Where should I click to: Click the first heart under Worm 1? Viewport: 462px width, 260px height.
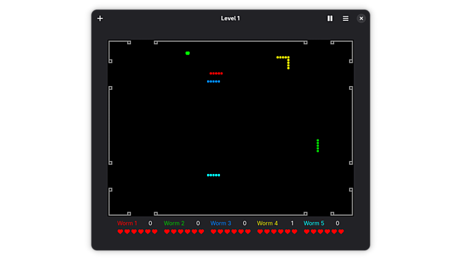(x=120, y=232)
